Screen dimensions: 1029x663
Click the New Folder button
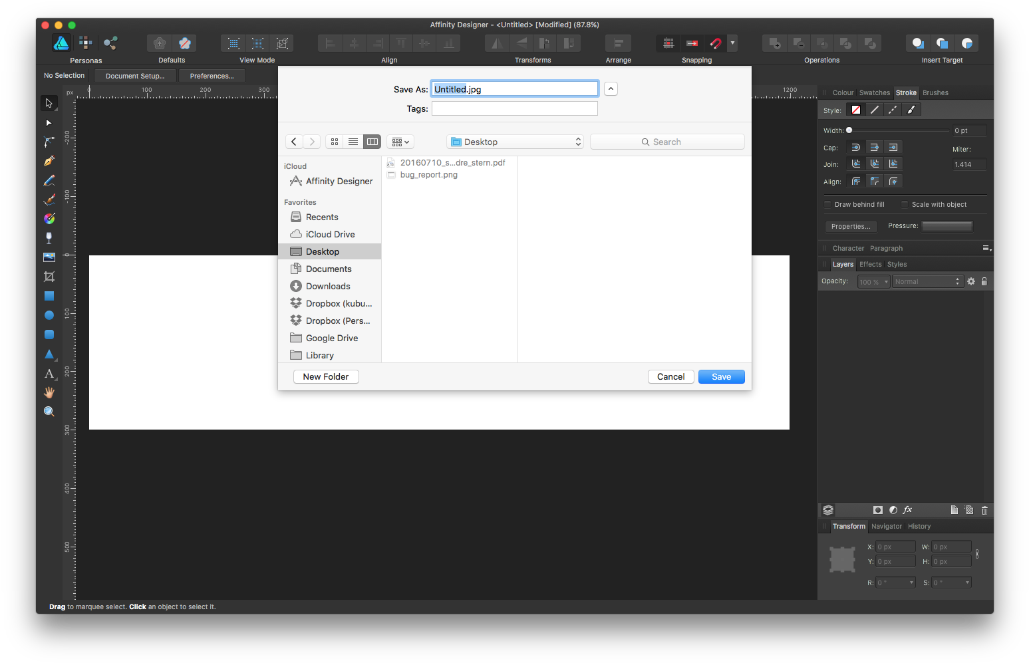pos(326,376)
